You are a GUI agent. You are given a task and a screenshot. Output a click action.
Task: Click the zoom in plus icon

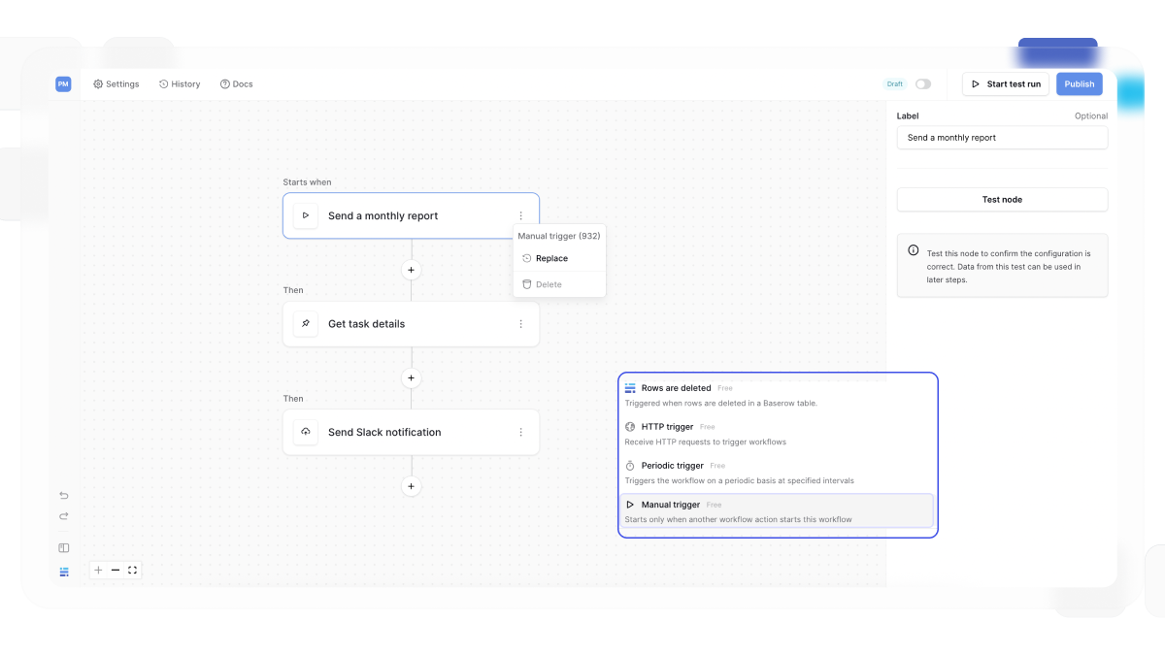(x=98, y=570)
